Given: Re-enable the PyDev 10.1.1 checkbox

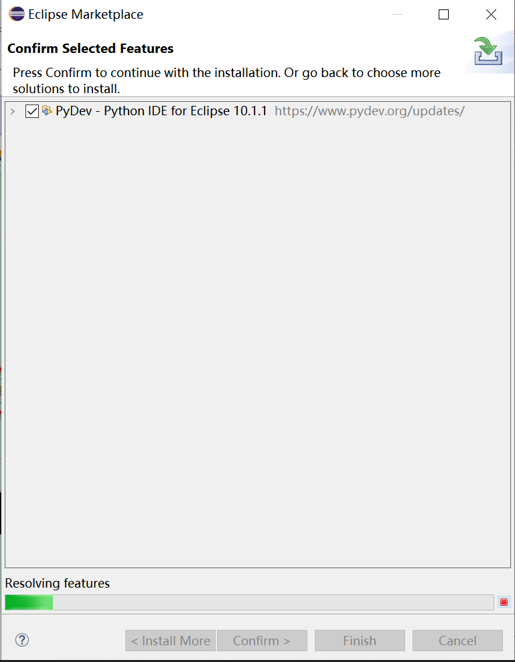Looking at the screenshot, I should click(31, 111).
